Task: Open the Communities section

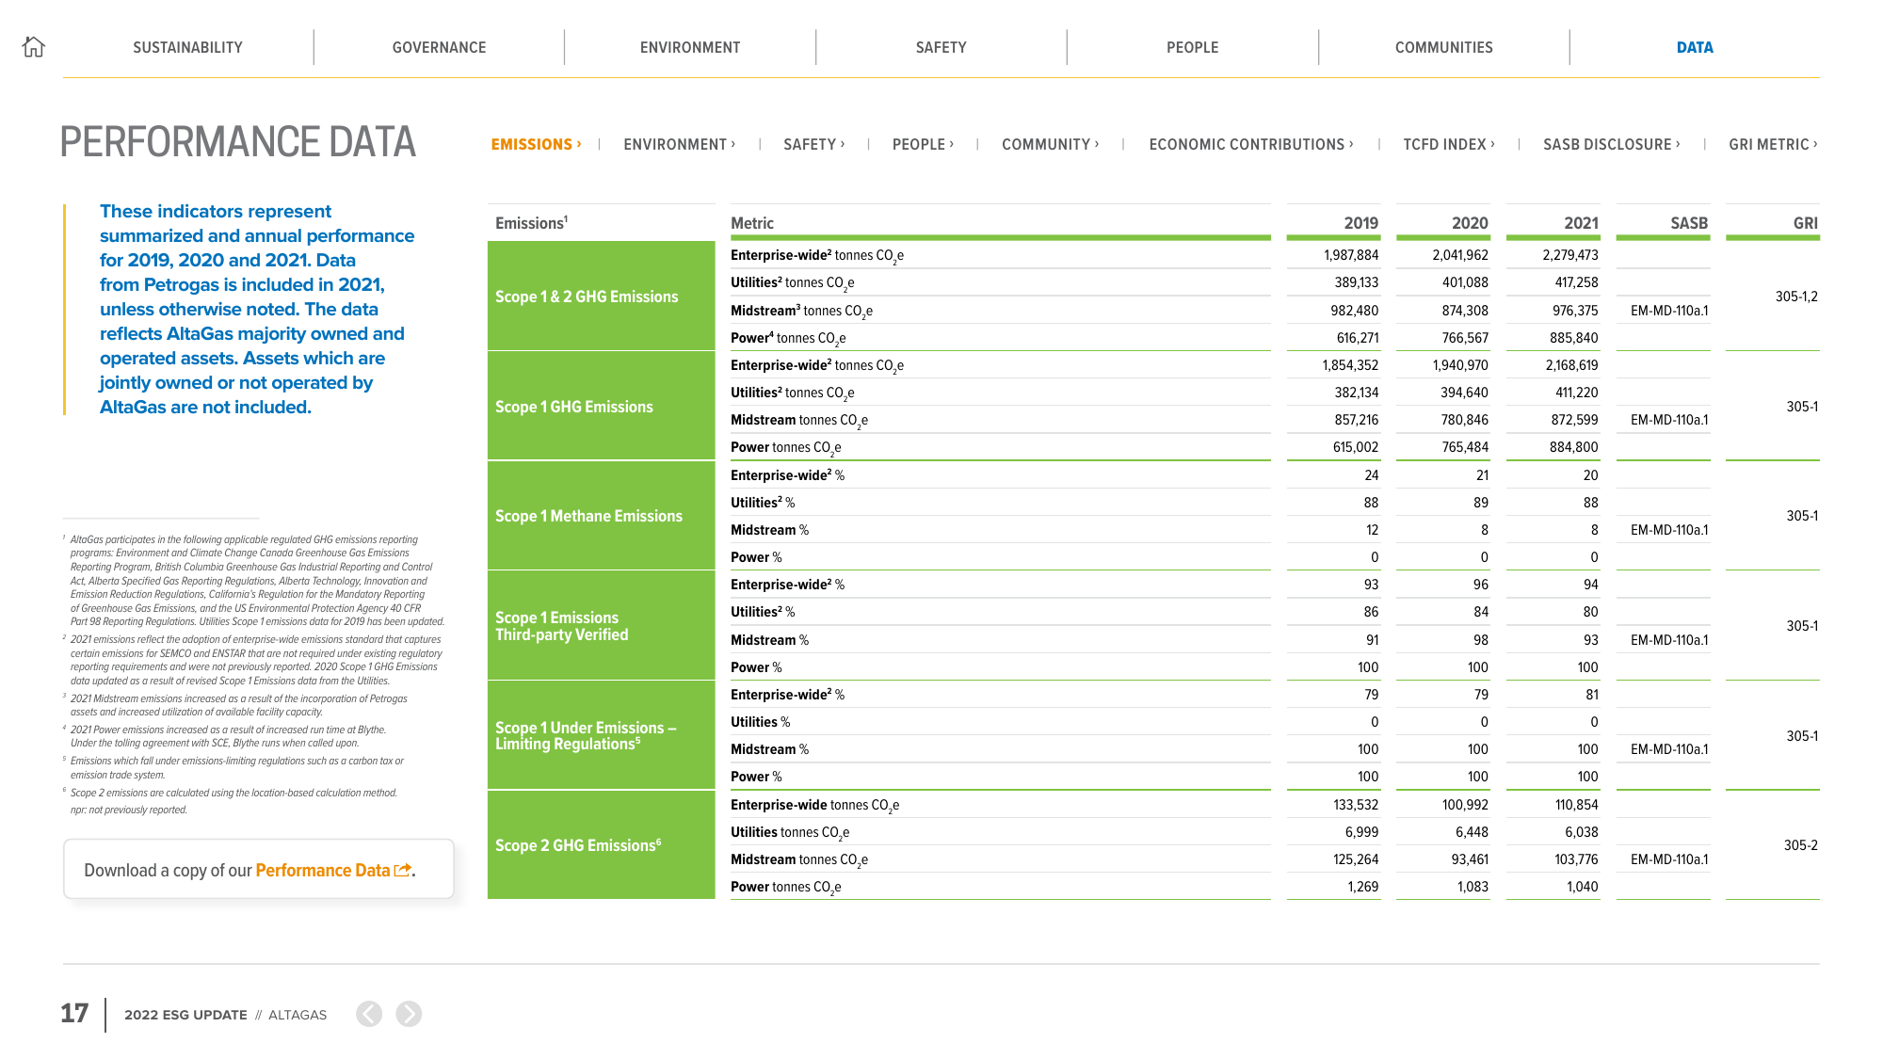Action: pos(1443,47)
